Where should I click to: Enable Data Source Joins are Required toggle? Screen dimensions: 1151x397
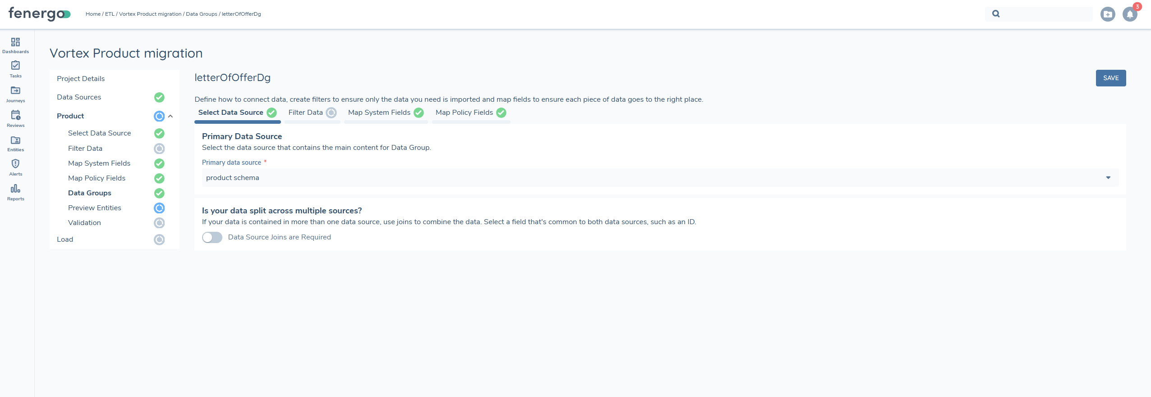click(212, 237)
